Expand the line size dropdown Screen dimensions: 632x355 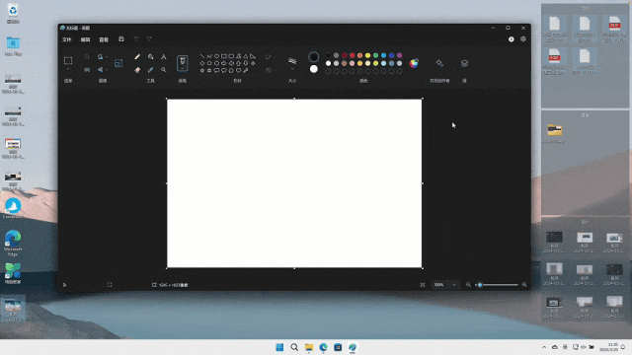coord(292,70)
